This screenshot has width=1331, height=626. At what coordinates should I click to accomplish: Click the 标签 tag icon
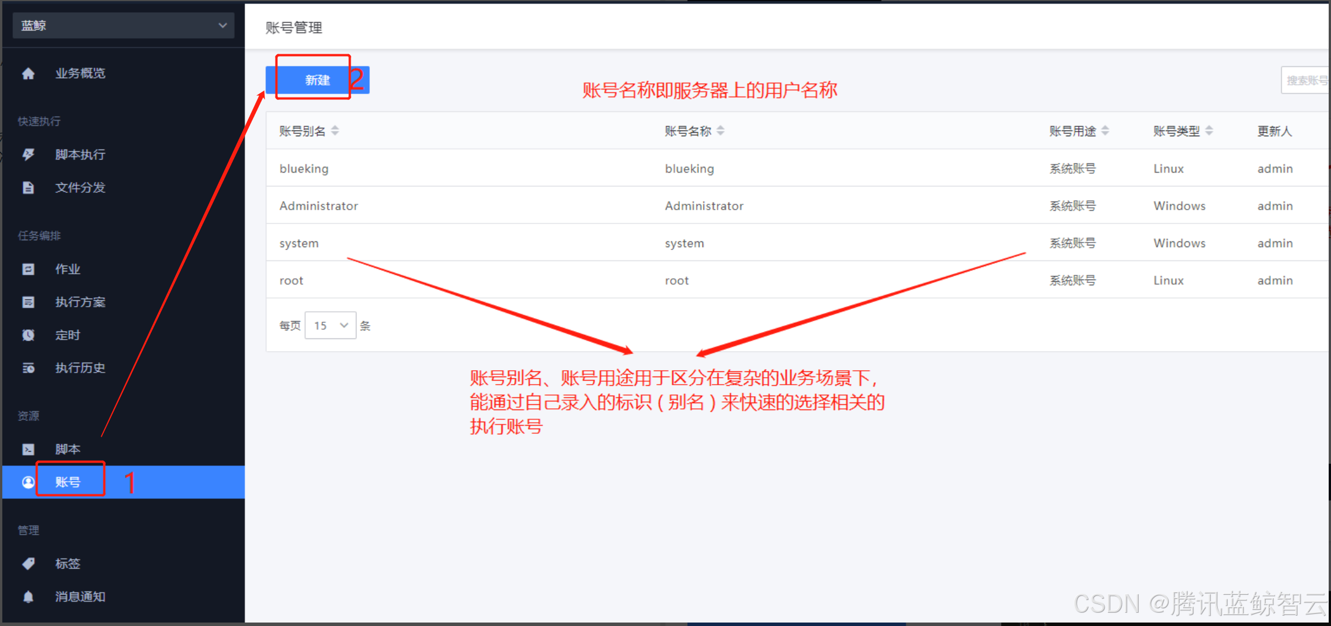[28, 564]
